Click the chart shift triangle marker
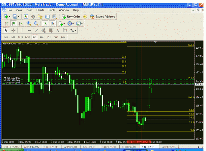 coord(155,42)
